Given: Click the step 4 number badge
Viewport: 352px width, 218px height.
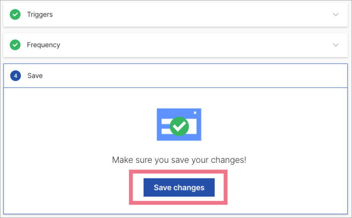Looking at the screenshot, I should tap(16, 76).
